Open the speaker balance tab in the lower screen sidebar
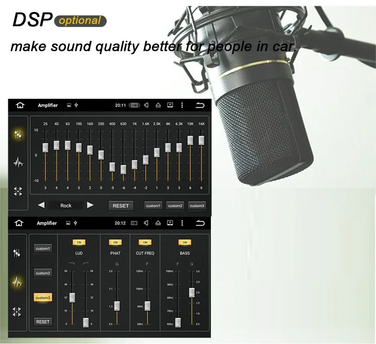Viewport: 376px width, 344px height. pyautogui.click(x=17, y=312)
